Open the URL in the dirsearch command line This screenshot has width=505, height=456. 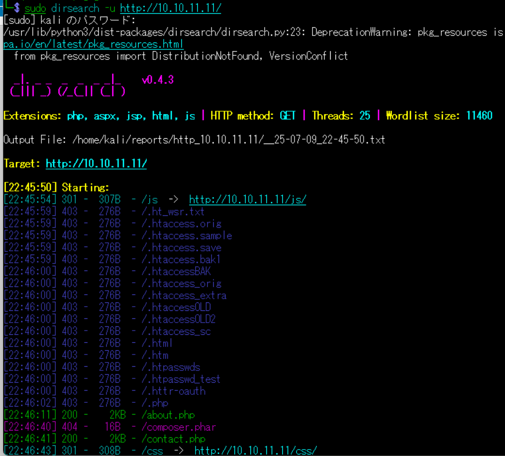click(x=170, y=8)
